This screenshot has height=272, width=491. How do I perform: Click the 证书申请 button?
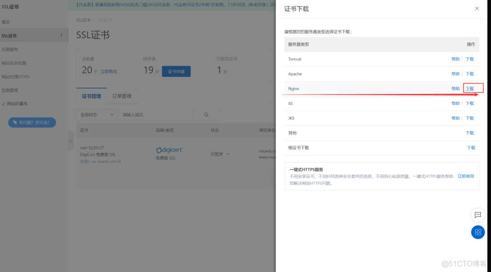coord(176,71)
